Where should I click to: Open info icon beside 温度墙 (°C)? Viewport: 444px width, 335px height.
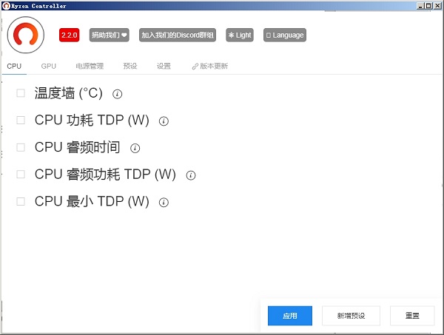tap(117, 94)
